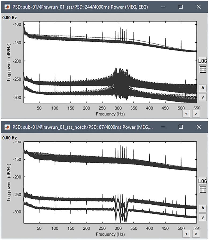Toggle LOG scale in the top PSD window

[203, 61]
